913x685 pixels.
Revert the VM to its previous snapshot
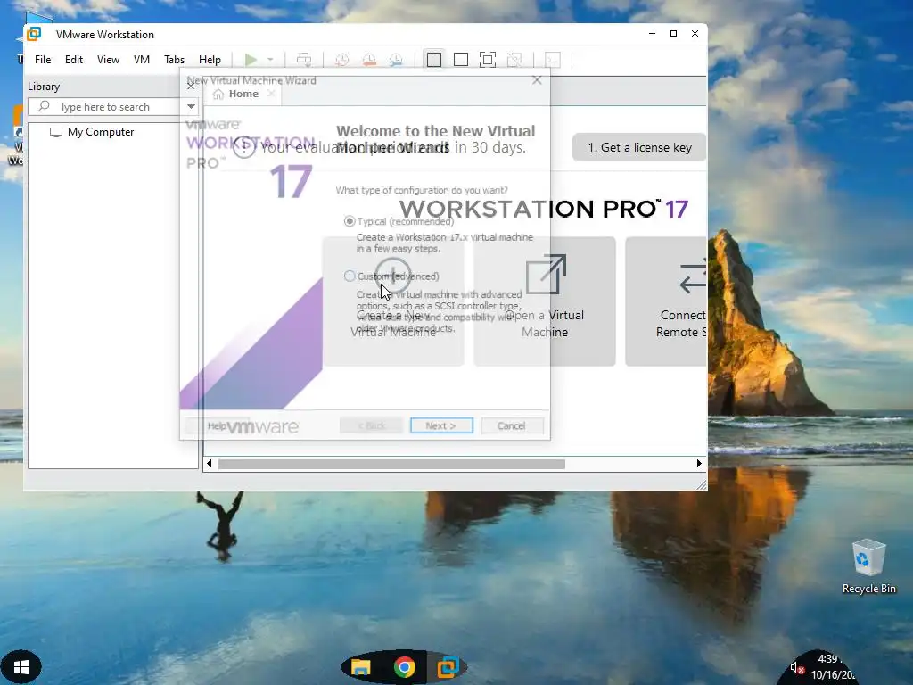coord(369,60)
